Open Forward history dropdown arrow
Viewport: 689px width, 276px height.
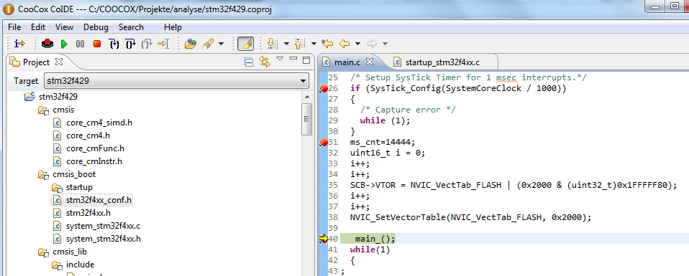click(x=385, y=44)
